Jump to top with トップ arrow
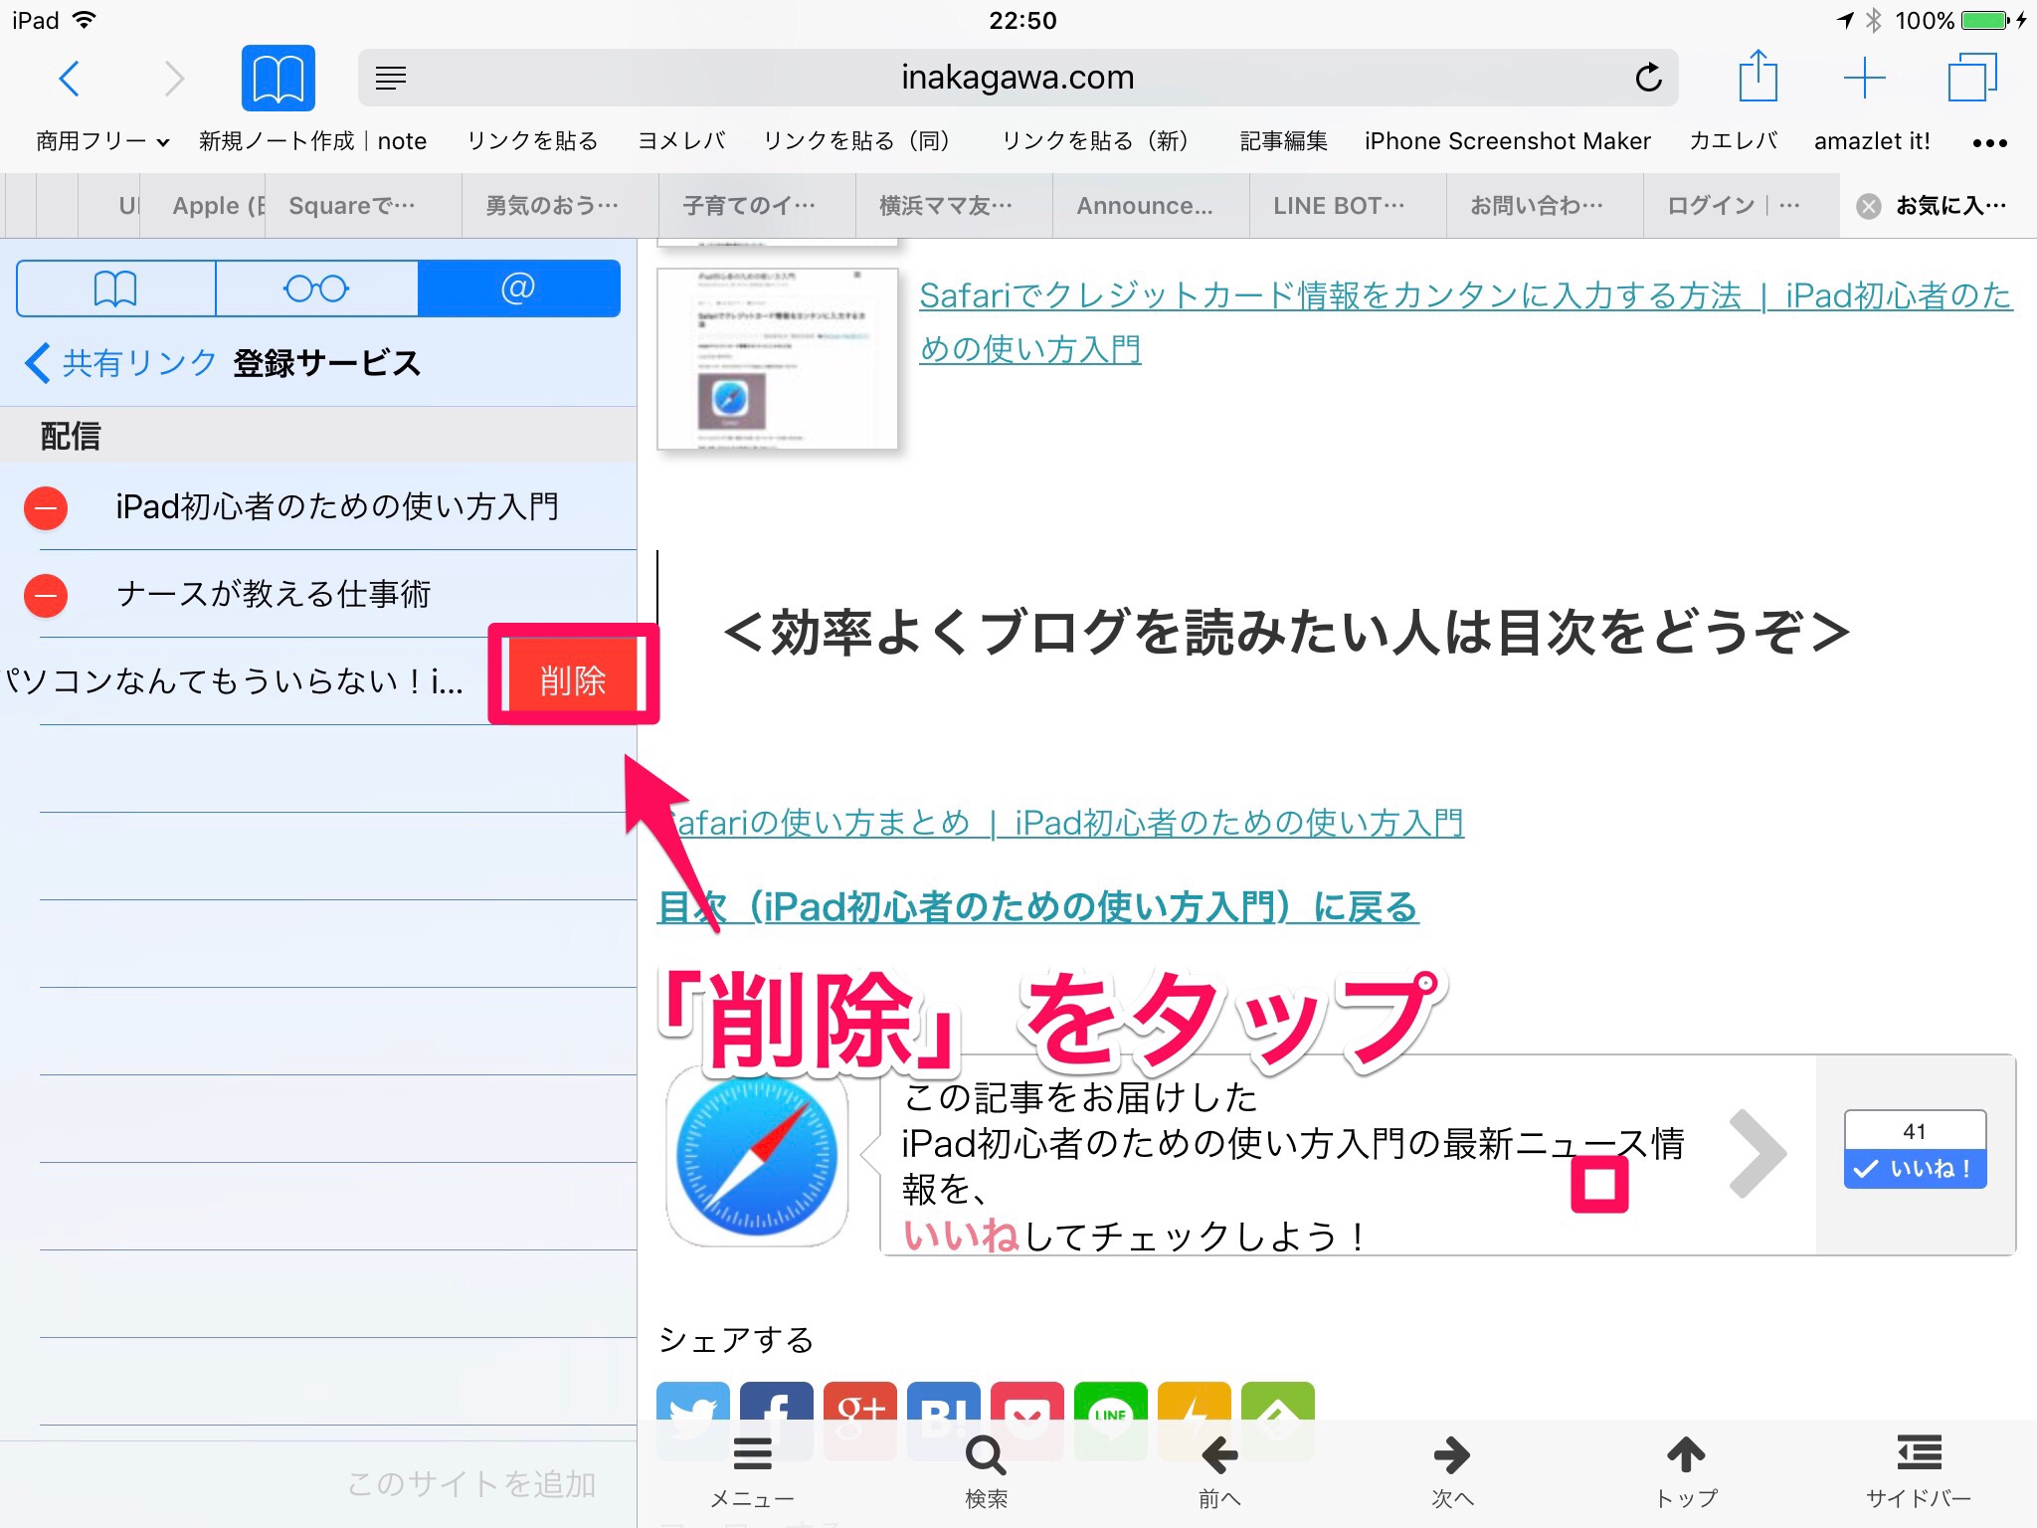 tap(1686, 1472)
